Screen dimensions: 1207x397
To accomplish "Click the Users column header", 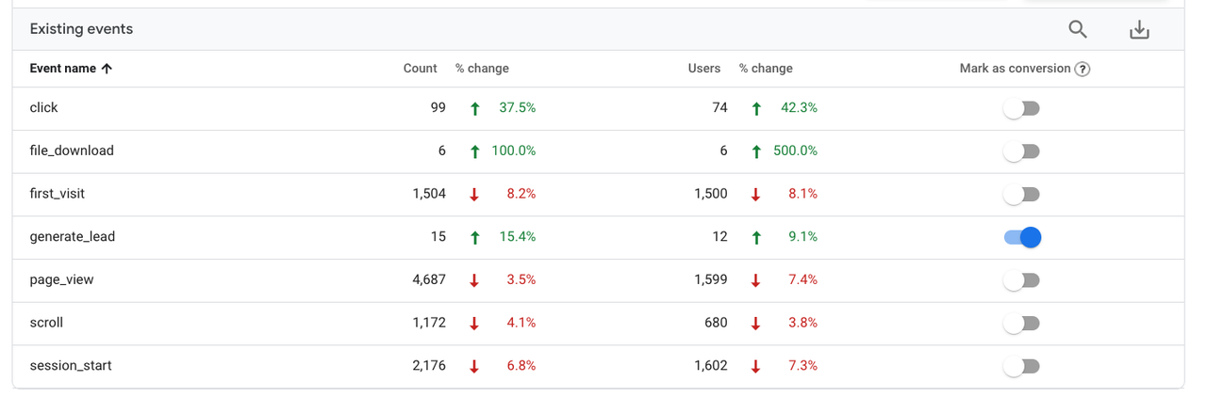I will (704, 69).
